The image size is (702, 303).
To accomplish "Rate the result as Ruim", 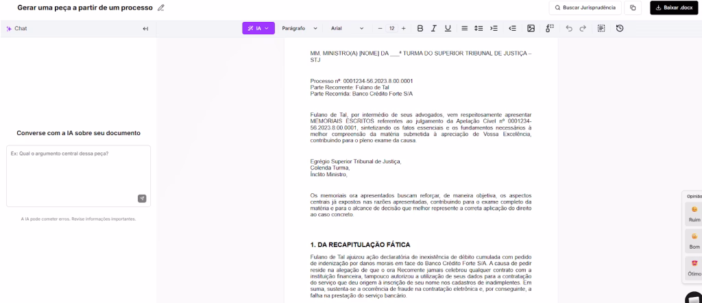I will point(694,213).
